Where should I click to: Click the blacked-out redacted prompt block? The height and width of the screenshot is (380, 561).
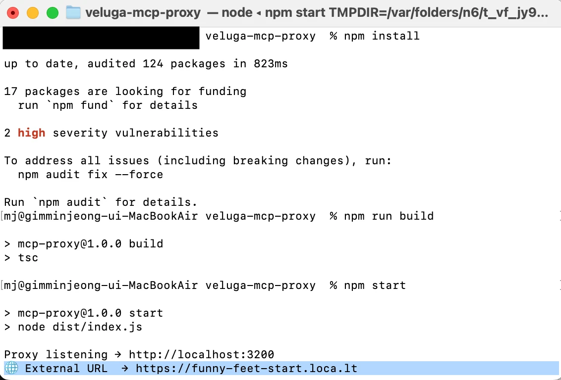click(101, 38)
